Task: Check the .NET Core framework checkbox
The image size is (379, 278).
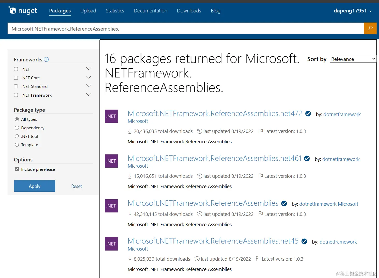Action: 16,78
